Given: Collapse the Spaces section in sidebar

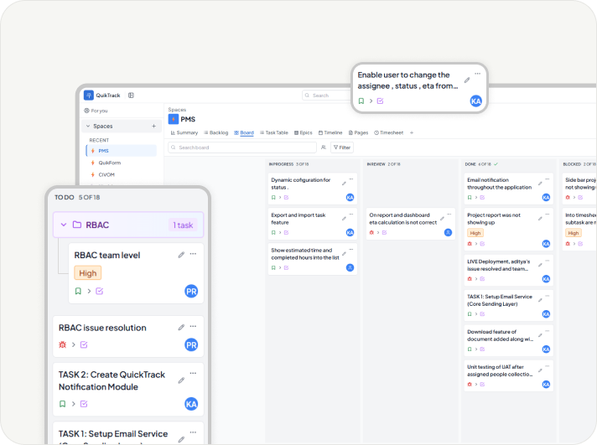Looking at the screenshot, I should (88, 126).
